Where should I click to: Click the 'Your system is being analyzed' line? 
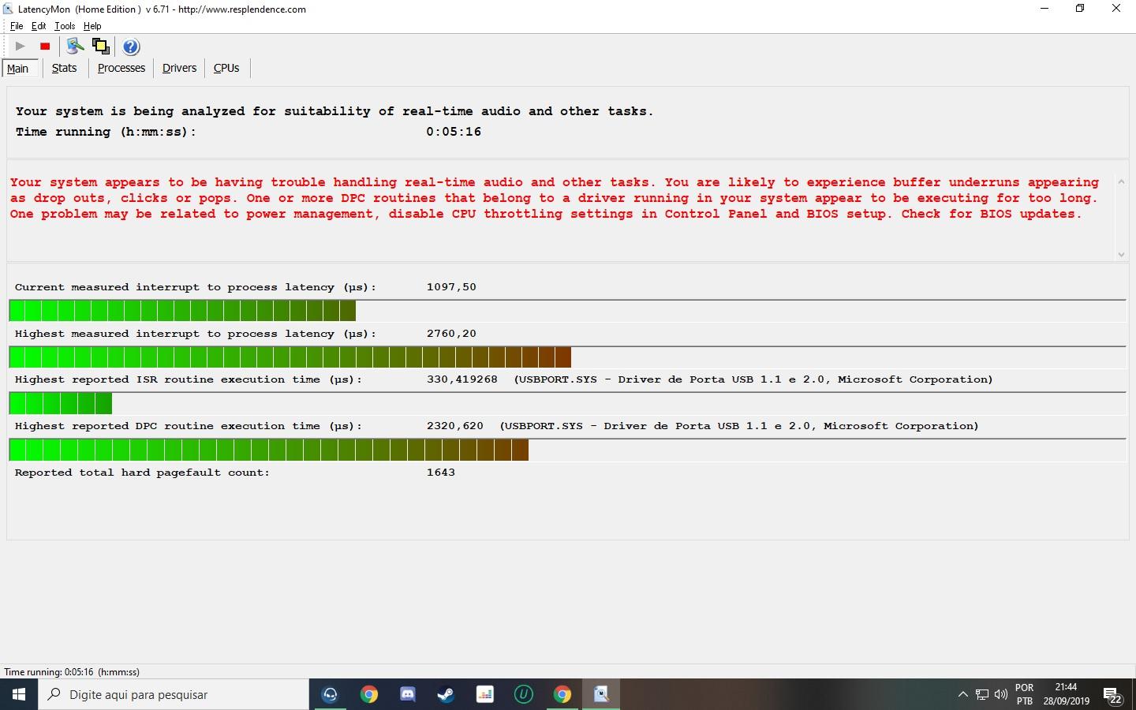(334, 111)
